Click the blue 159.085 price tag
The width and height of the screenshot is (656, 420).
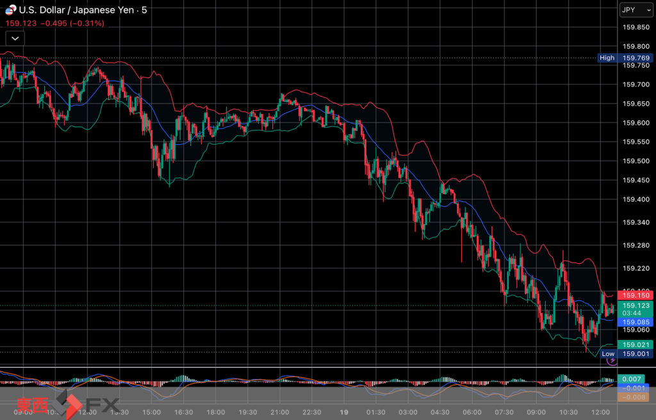click(x=635, y=322)
